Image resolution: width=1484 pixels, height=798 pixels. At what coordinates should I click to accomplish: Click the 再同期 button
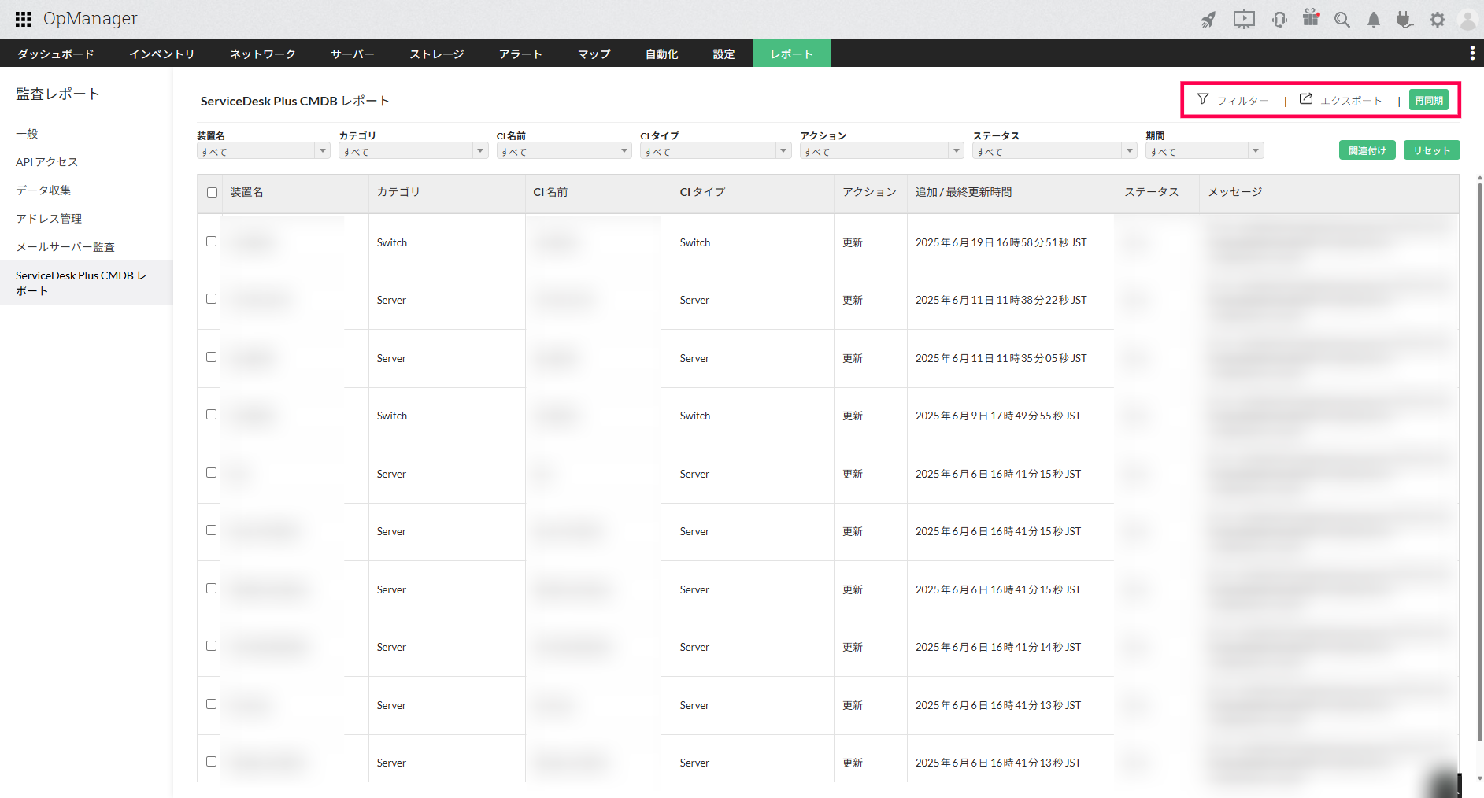coord(1429,100)
